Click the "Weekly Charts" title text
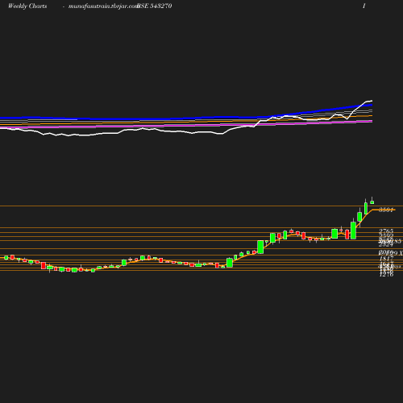The image size is (403, 403). pyautogui.click(x=27, y=6)
